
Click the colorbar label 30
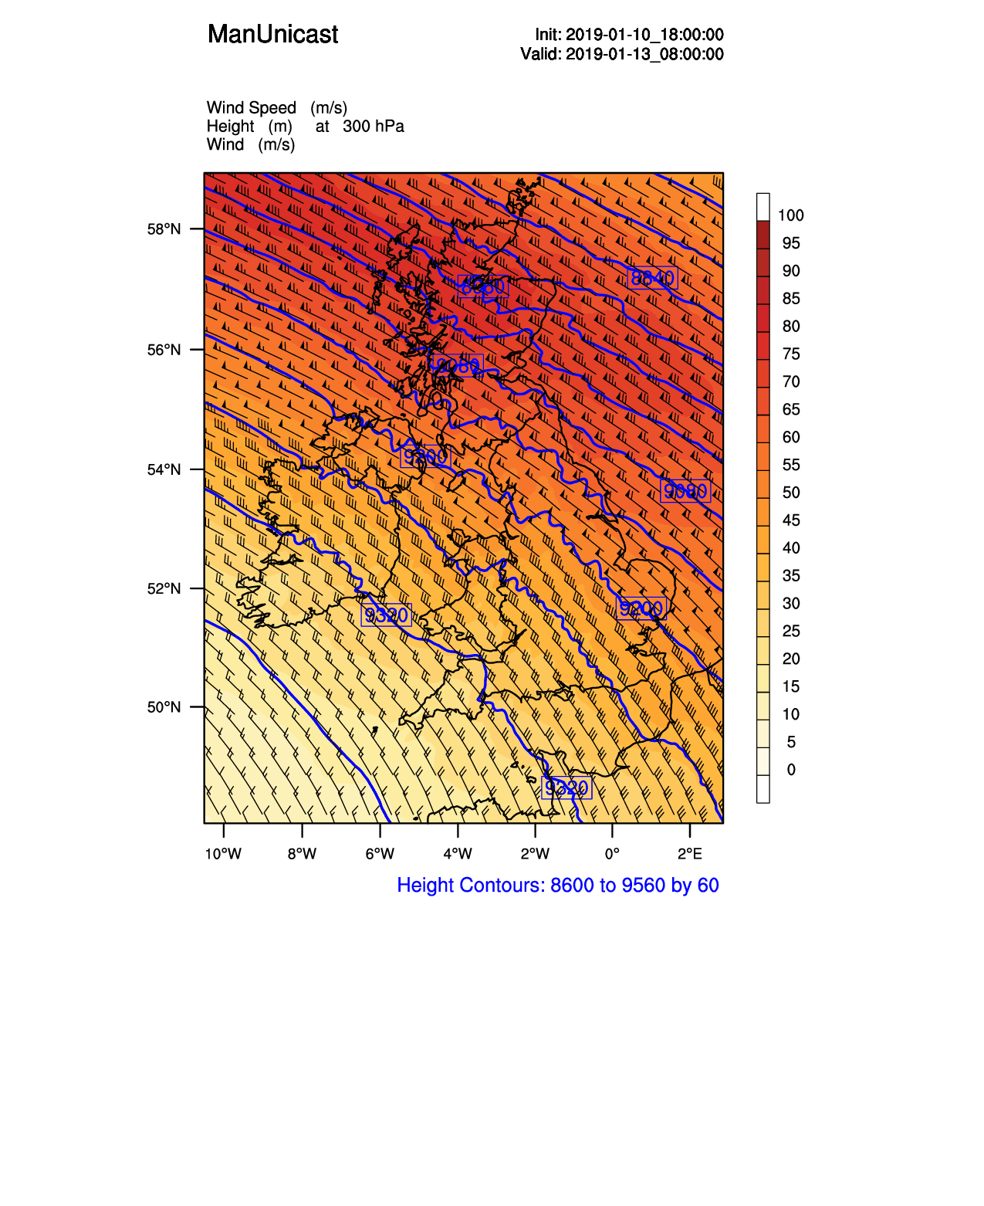[x=791, y=604]
